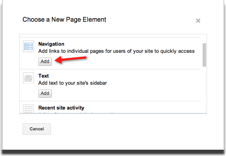Click the Navigation description about individual pages

point(116,51)
